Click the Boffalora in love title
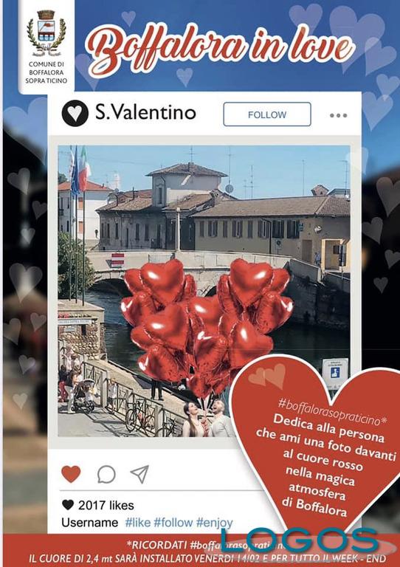This screenshot has width=400, height=567. tap(221, 46)
